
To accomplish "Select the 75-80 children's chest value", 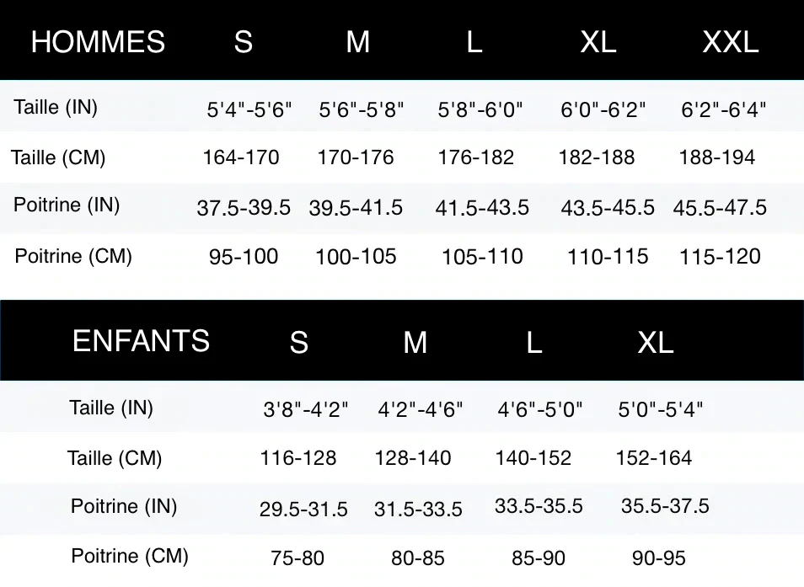I will [x=297, y=558].
